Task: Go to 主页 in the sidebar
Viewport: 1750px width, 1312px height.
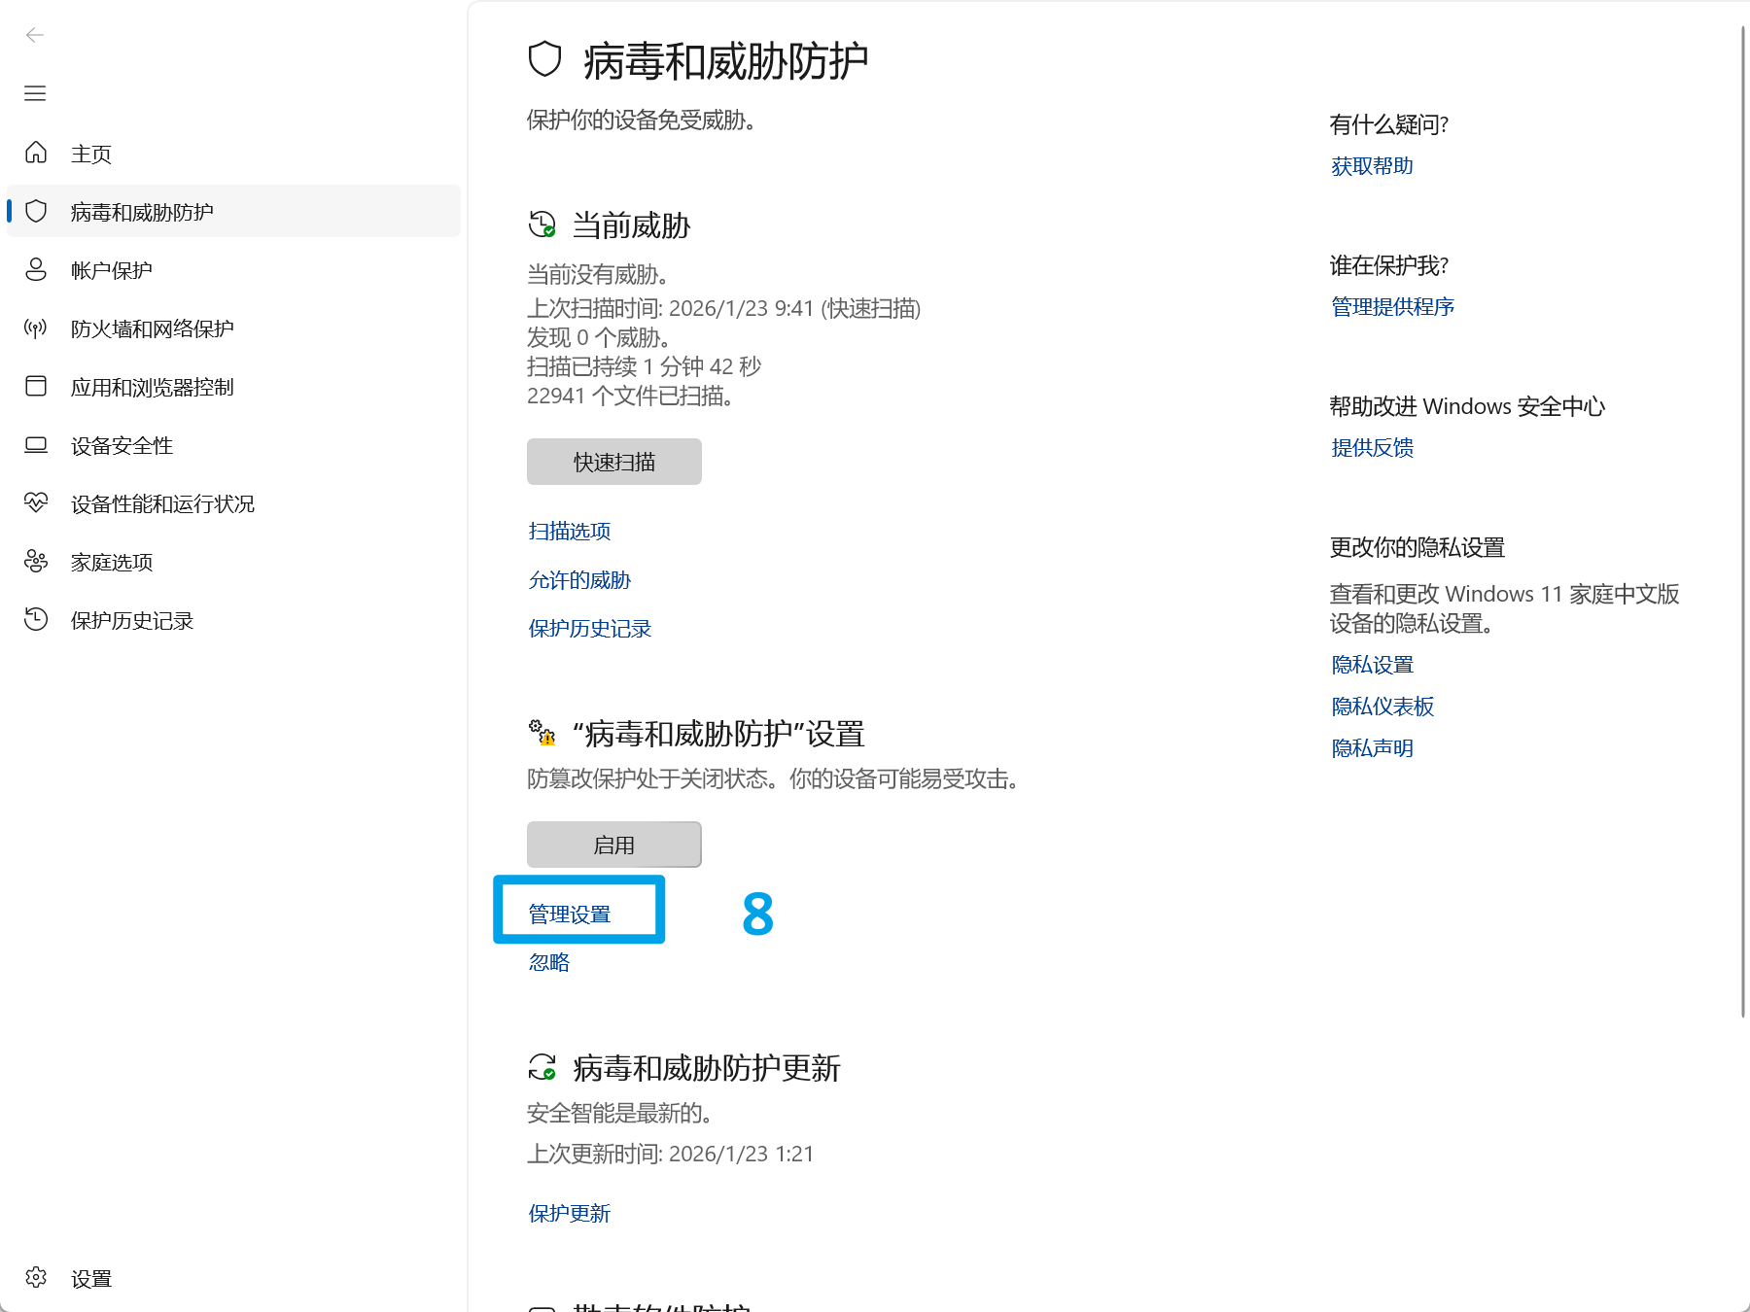Action: 233,154
